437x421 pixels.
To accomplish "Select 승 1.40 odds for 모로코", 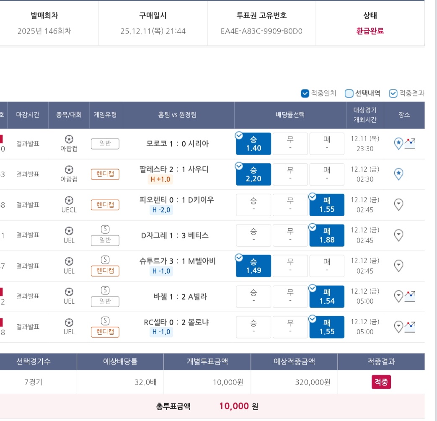I will pyautogui.click(x=253, y=144).
